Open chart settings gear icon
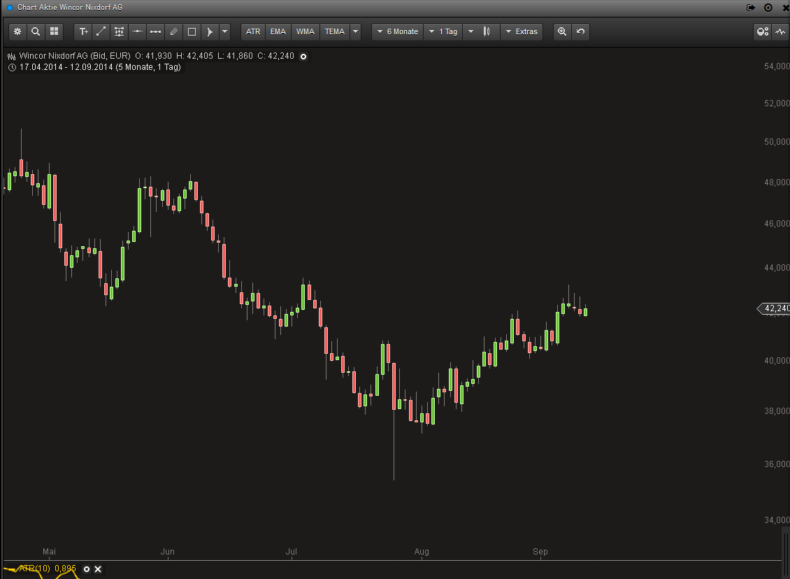Viewport: 790px width, 579px height. (x=17, y=31)
